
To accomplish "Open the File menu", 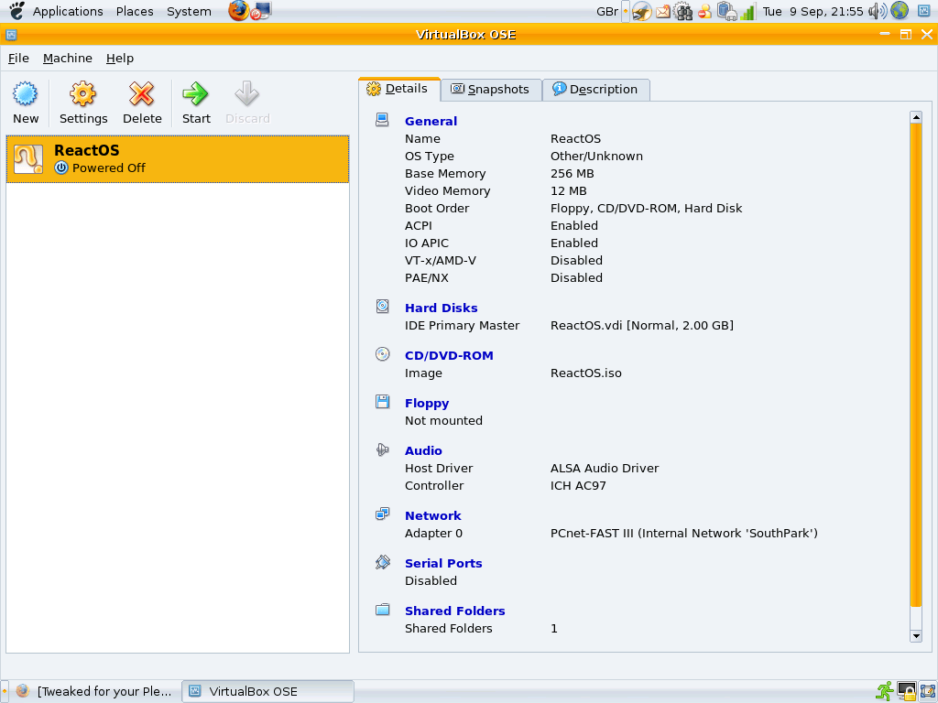I will click(x=18, y=58).
